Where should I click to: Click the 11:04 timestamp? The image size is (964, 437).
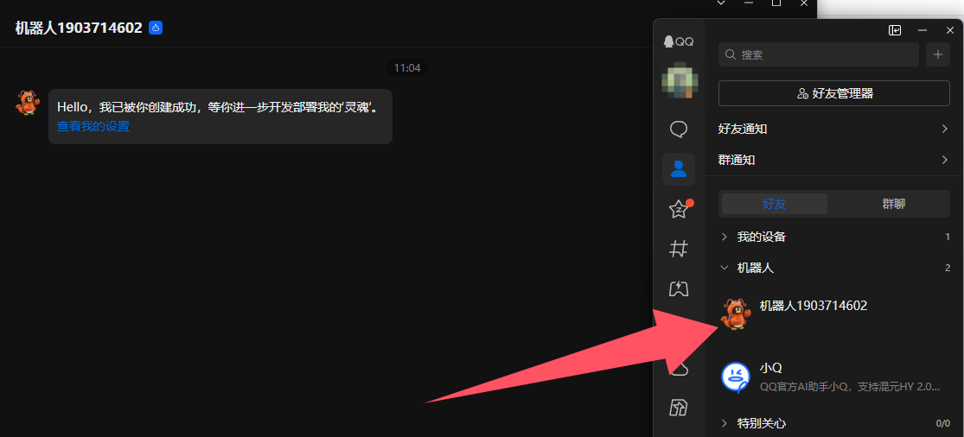click(x=407, y=68)
